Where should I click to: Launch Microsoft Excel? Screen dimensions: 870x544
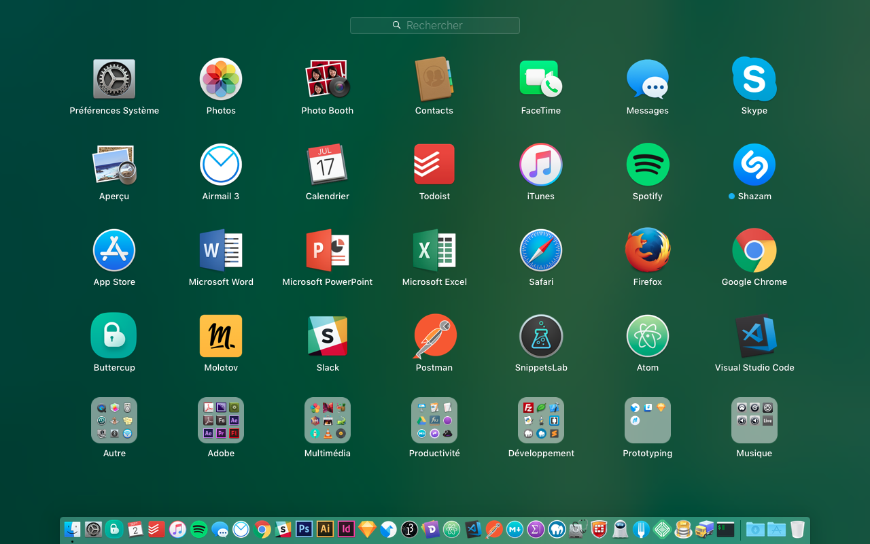click(434, 251)
